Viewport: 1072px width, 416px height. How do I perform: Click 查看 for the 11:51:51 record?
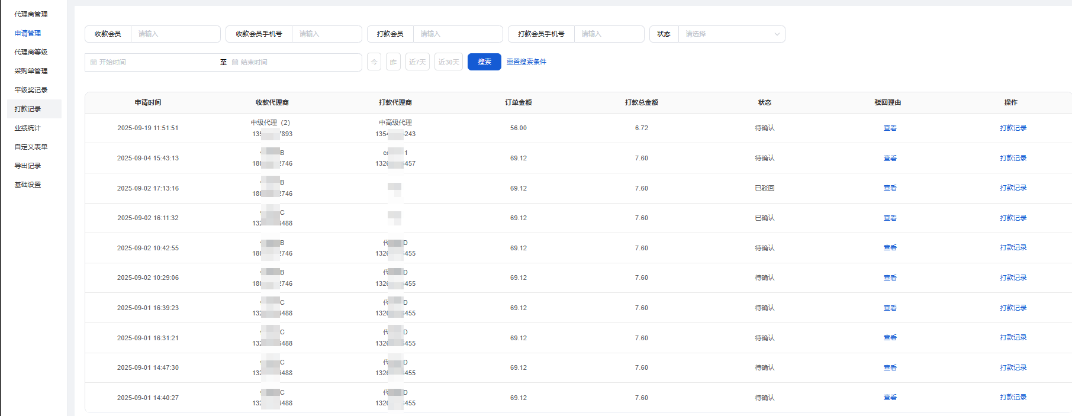(890, 128)
